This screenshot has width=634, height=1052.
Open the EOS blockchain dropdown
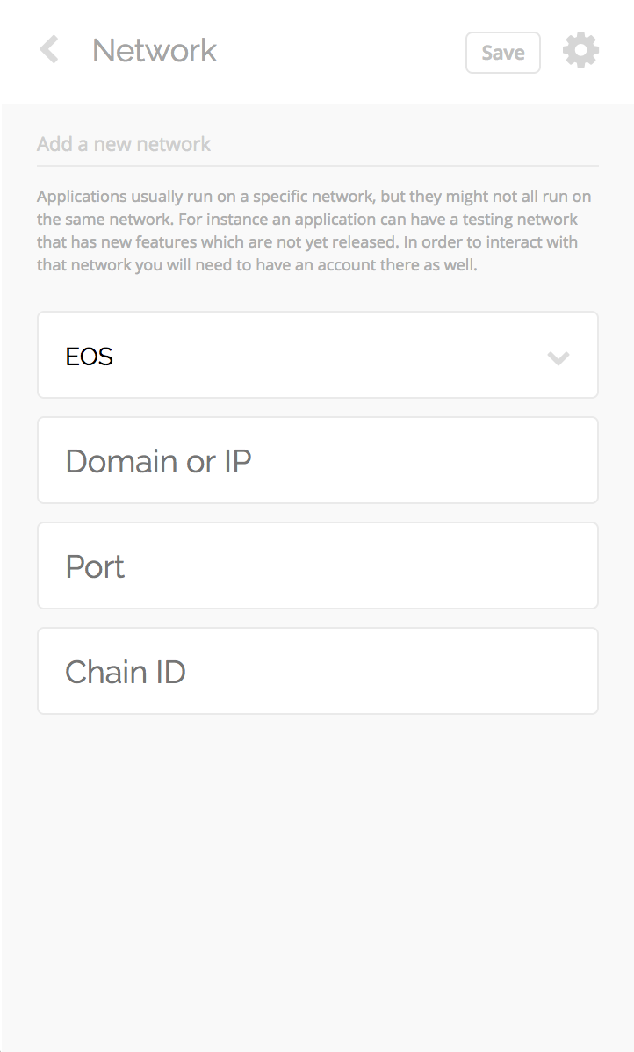pyautogui.click(x=317, y=355)
